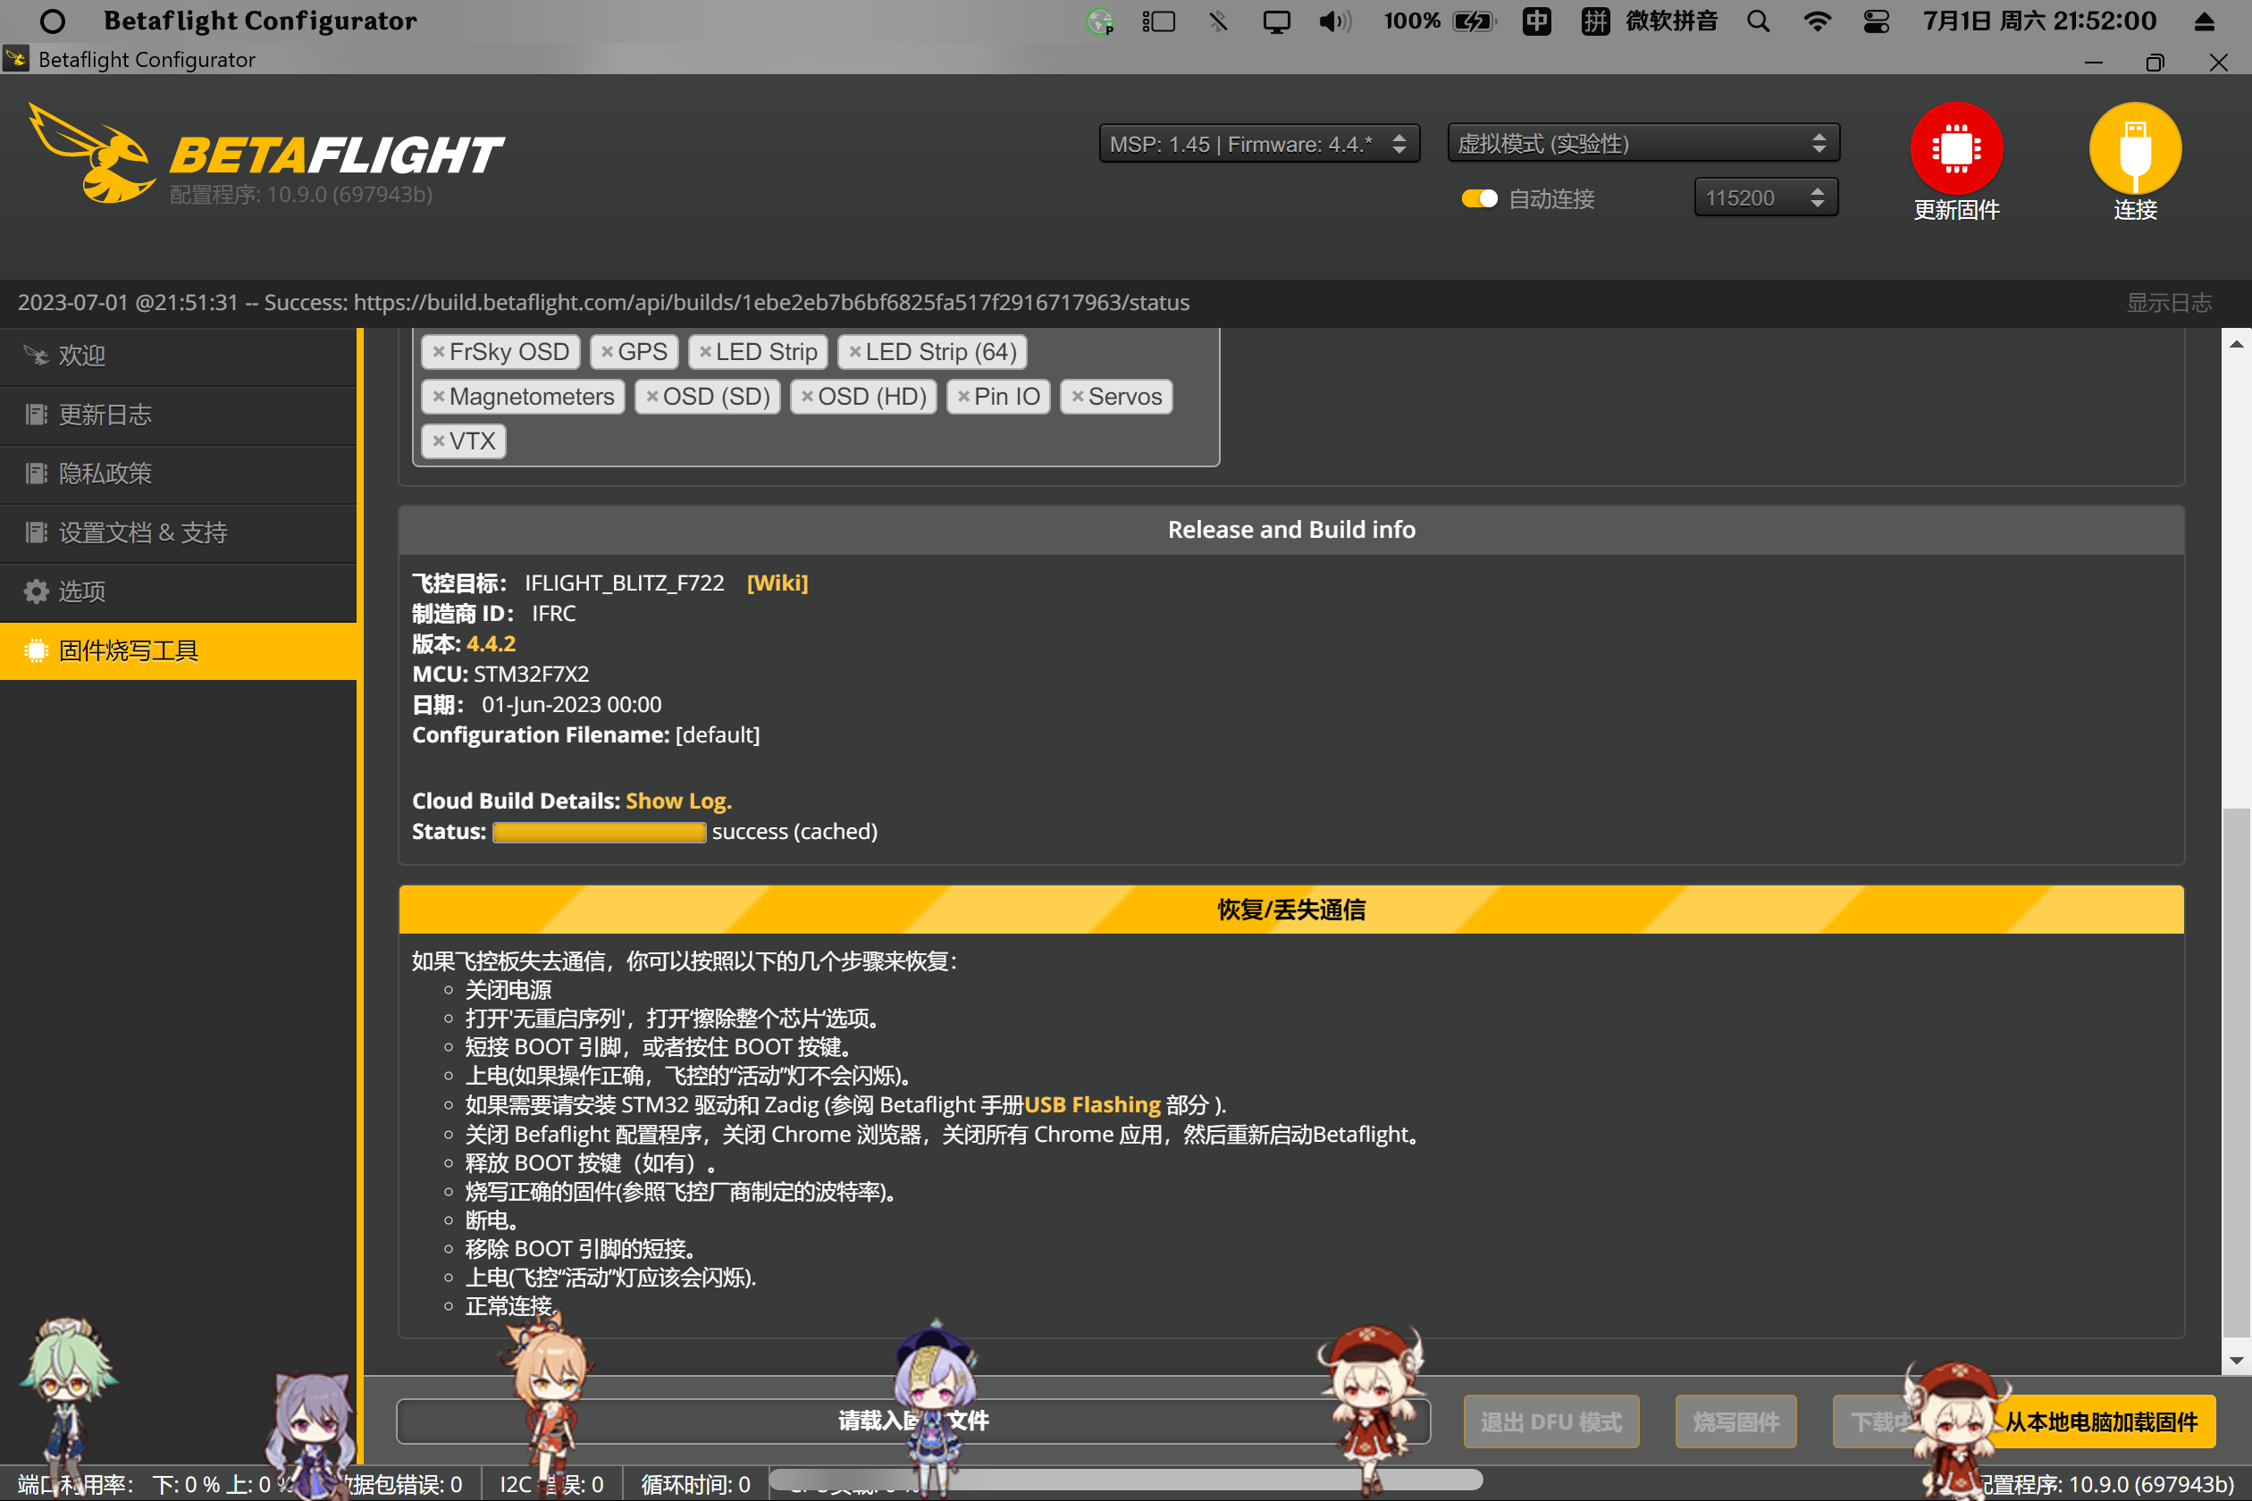The image size is (2252, 1501).
Task: Remove the OSD (SD) tag
Action: point(651,397)
